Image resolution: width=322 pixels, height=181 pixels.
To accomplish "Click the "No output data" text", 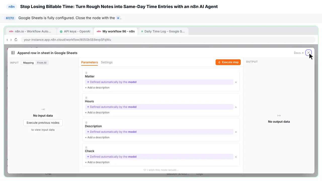I will (x=279, y=122).
